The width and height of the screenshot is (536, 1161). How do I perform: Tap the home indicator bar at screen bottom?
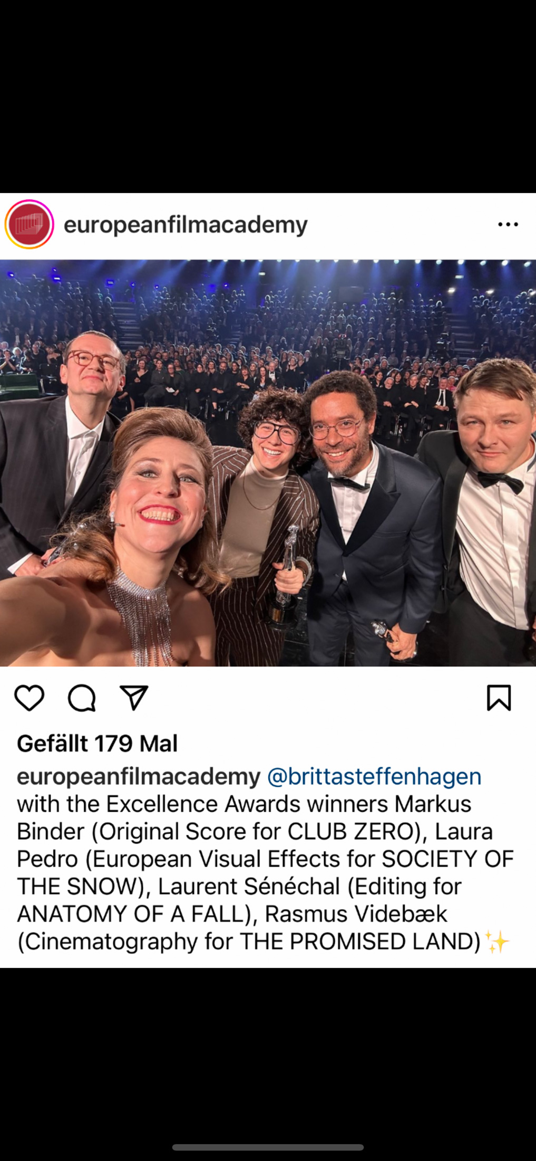pyautogui.click(x=268, y=1147)
